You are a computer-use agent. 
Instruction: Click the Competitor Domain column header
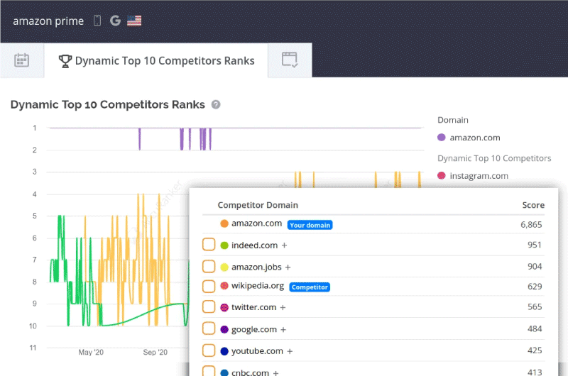point(258,205)
